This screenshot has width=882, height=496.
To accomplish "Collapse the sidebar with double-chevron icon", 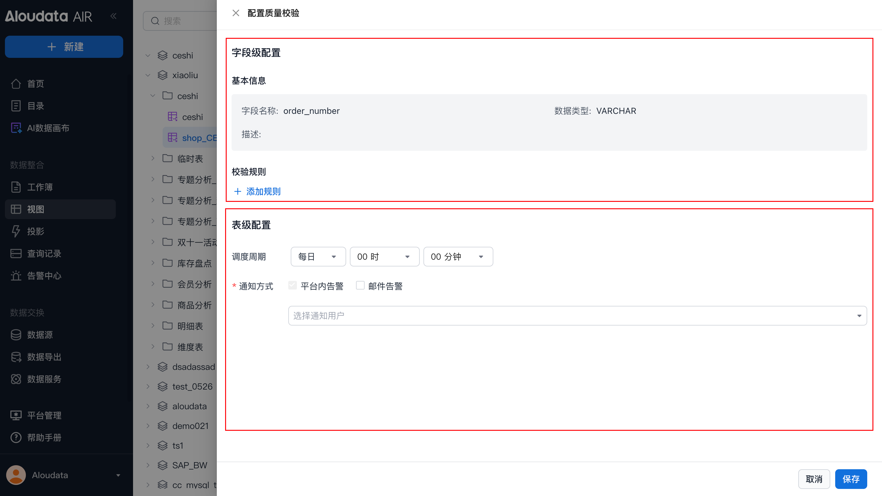I will 113,16.
